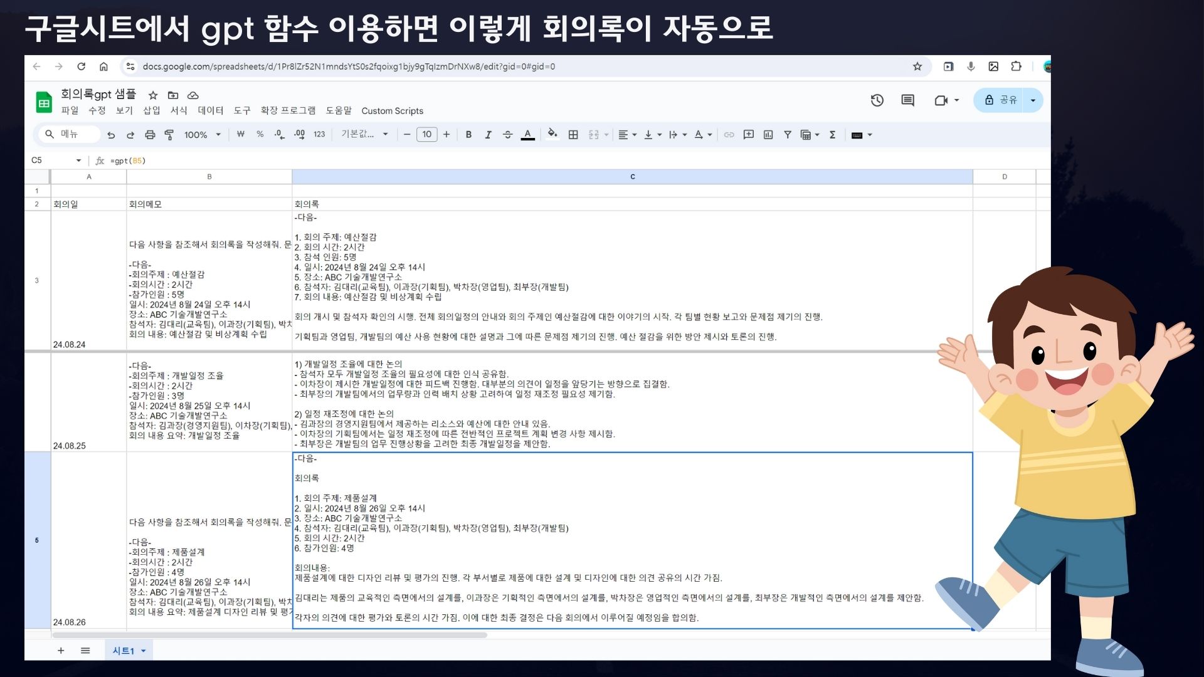Click the font size input field

426,135
